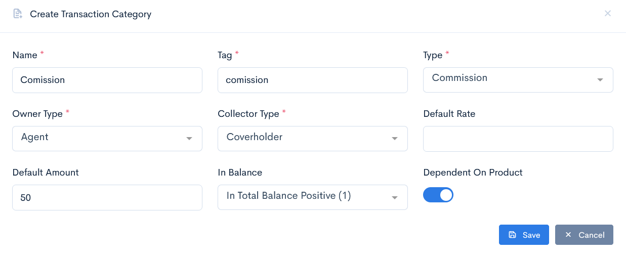Click the floppy disk icon on Save
Screen dimensions: 626x257
click(512, 235)
